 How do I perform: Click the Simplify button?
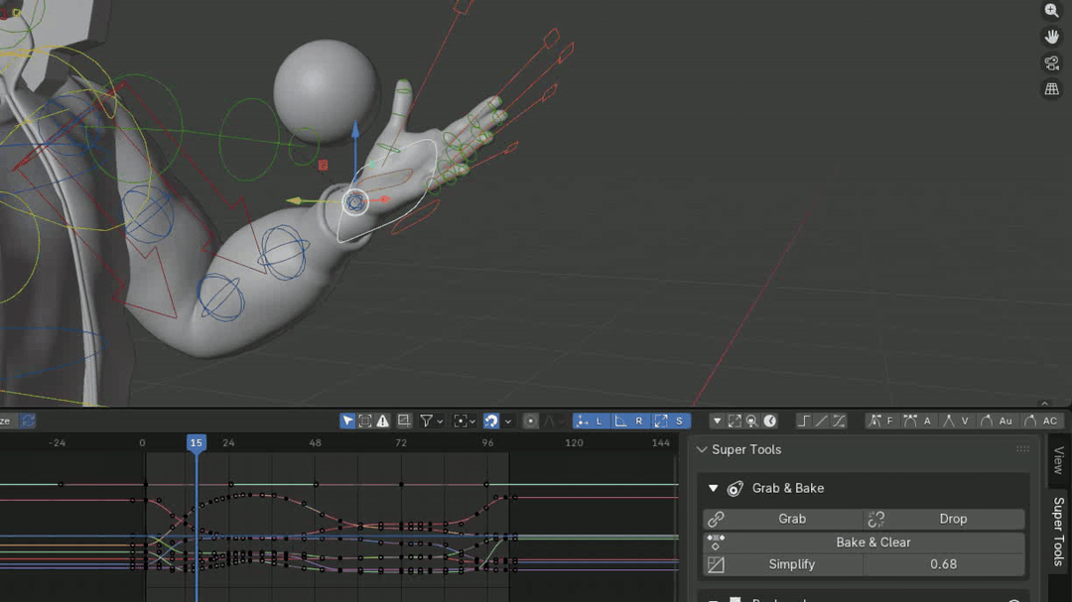point(783,564)
